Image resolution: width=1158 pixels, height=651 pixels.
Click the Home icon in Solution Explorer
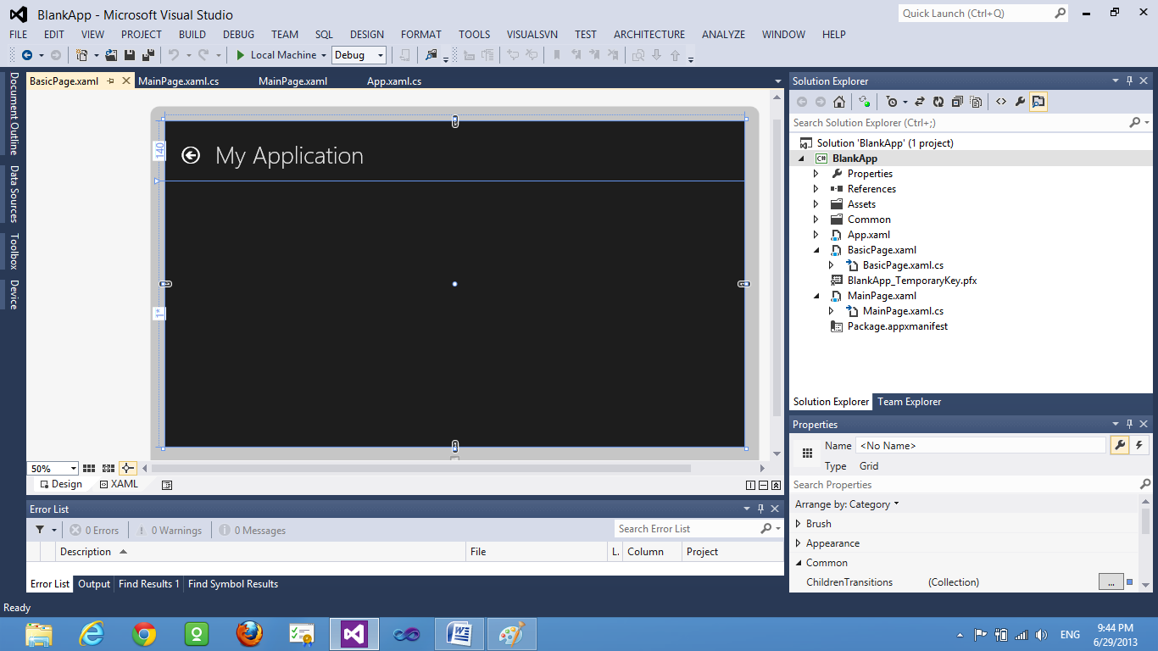click(839, 101)
